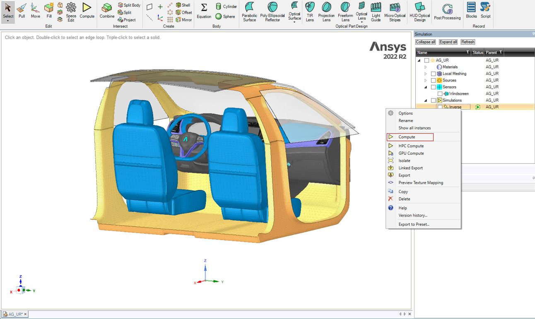Screen dimensions: 535x319
Task: Open the HUD Optical Design tool
Action: (x=419, y=12)
